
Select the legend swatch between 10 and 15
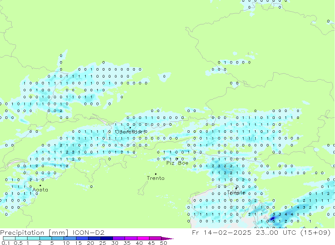pyautogui.click(x=70, y=238)
